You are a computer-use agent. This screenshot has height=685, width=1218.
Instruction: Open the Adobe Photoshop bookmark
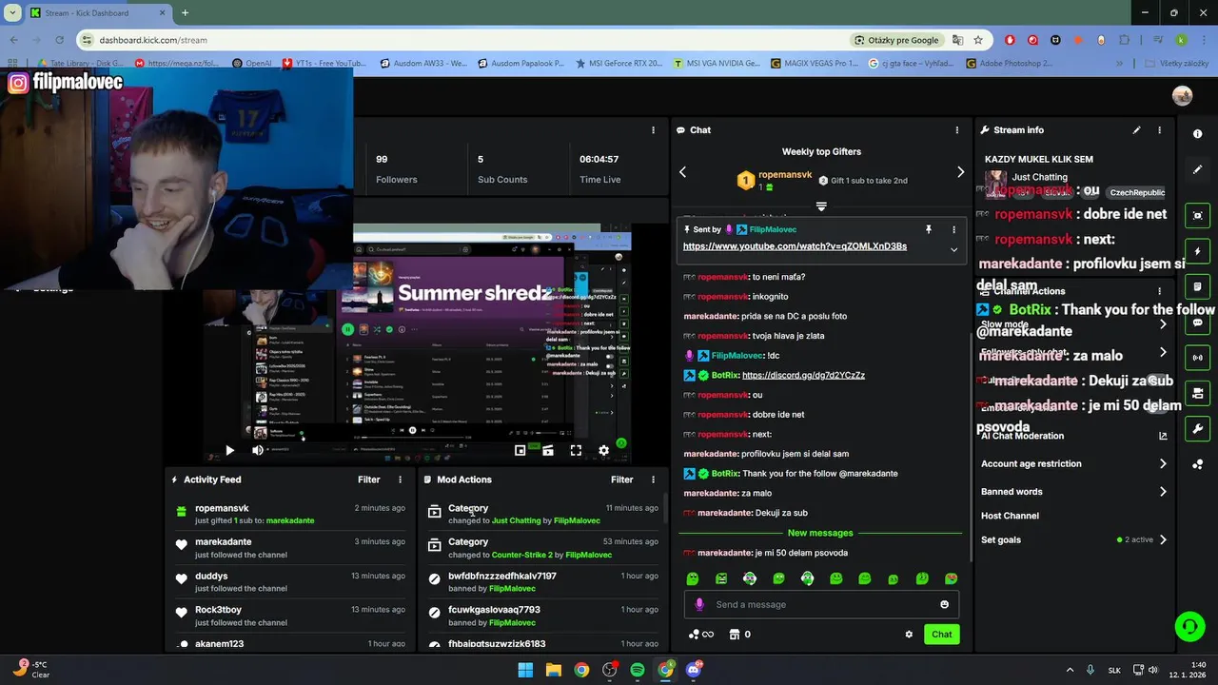(1009, 64)
